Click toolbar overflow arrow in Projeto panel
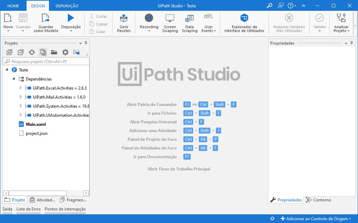Viewport: 358px width, 223px height. click(87, 55)
